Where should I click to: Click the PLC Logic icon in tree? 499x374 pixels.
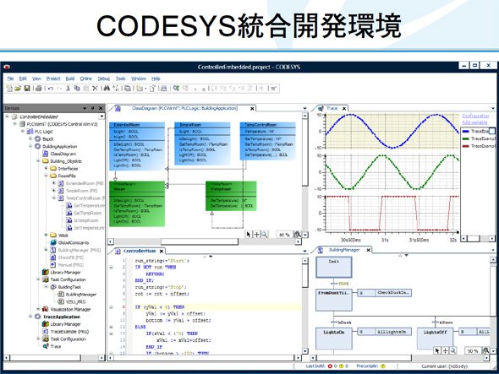[x=30, y=132]
